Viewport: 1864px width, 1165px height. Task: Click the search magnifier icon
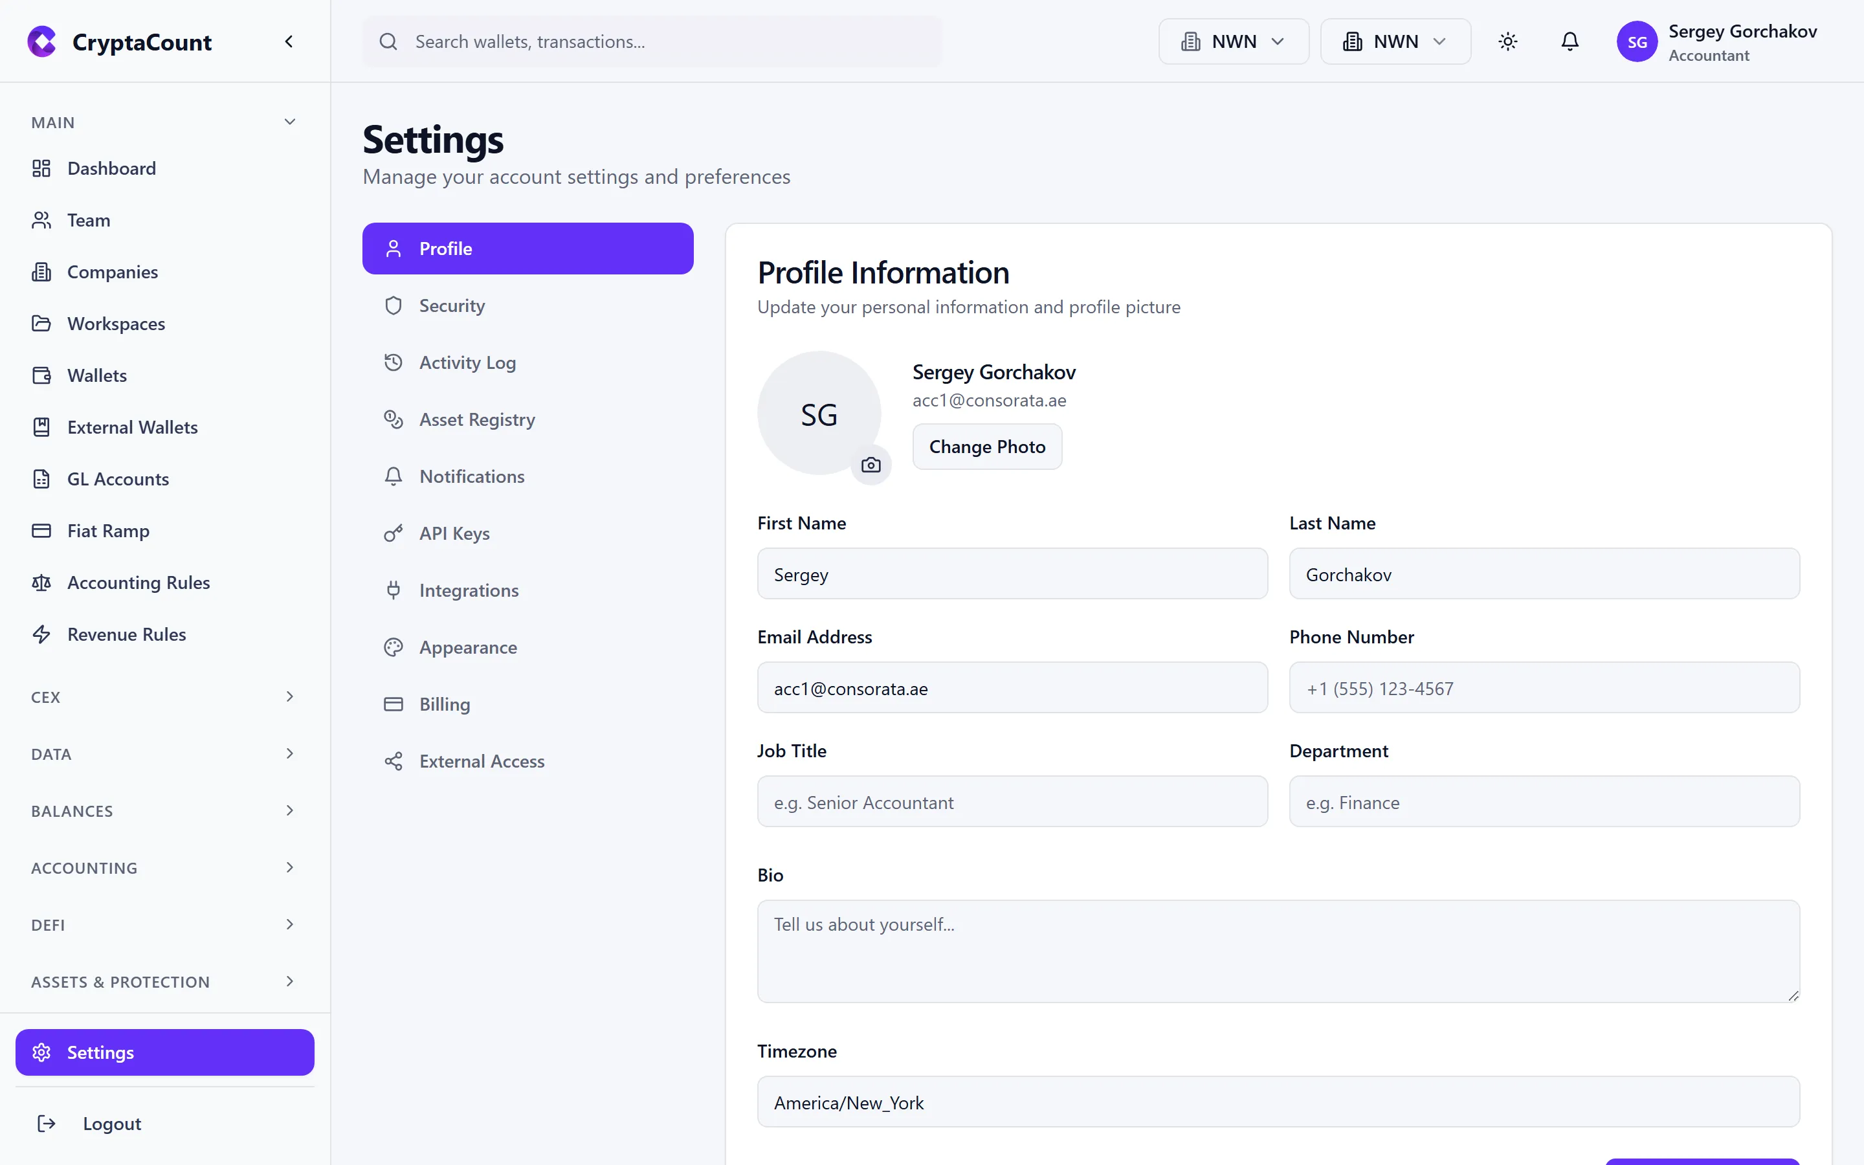click(389, 41)
